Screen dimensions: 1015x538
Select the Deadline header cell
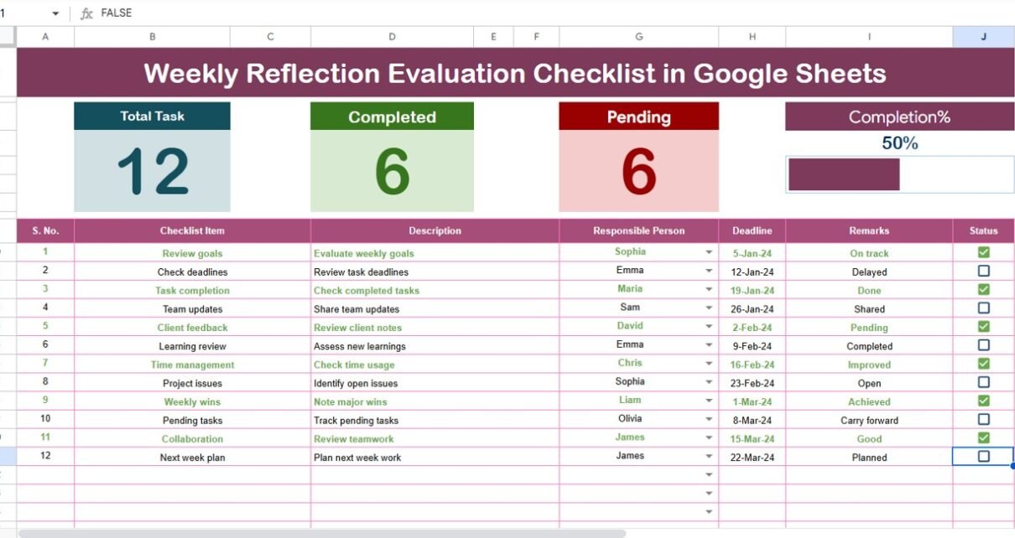(752, 230)
